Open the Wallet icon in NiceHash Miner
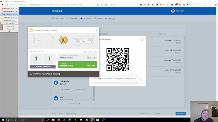 click(37, 40)
